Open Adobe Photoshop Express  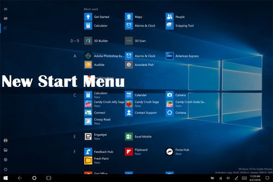coord(104,56)
